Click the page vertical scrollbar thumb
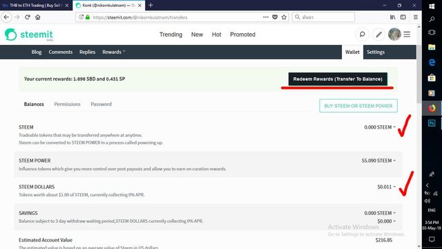 (419, 74)
